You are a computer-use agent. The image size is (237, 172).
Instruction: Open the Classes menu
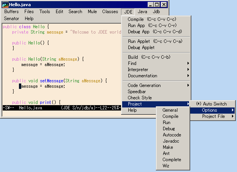click(x=110, y=12)
